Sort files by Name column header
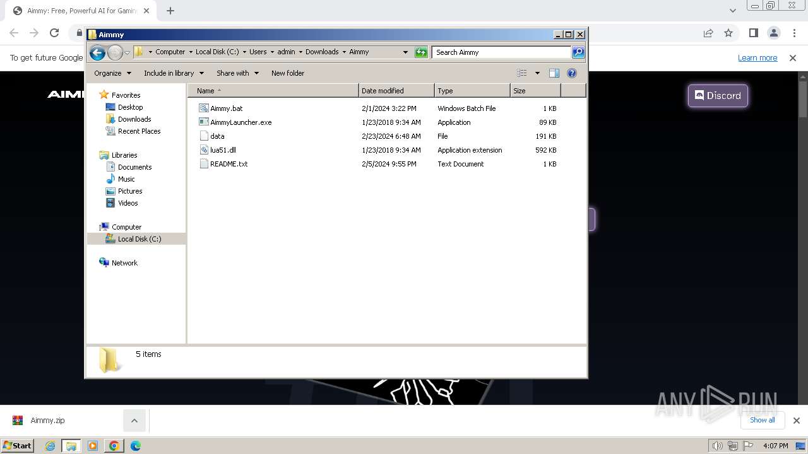 [273, 91]
